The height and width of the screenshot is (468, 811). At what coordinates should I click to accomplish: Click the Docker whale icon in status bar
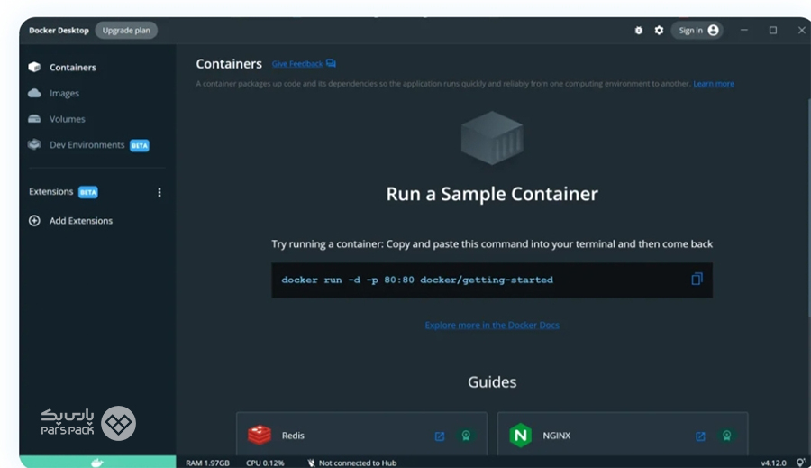(97, 463)
